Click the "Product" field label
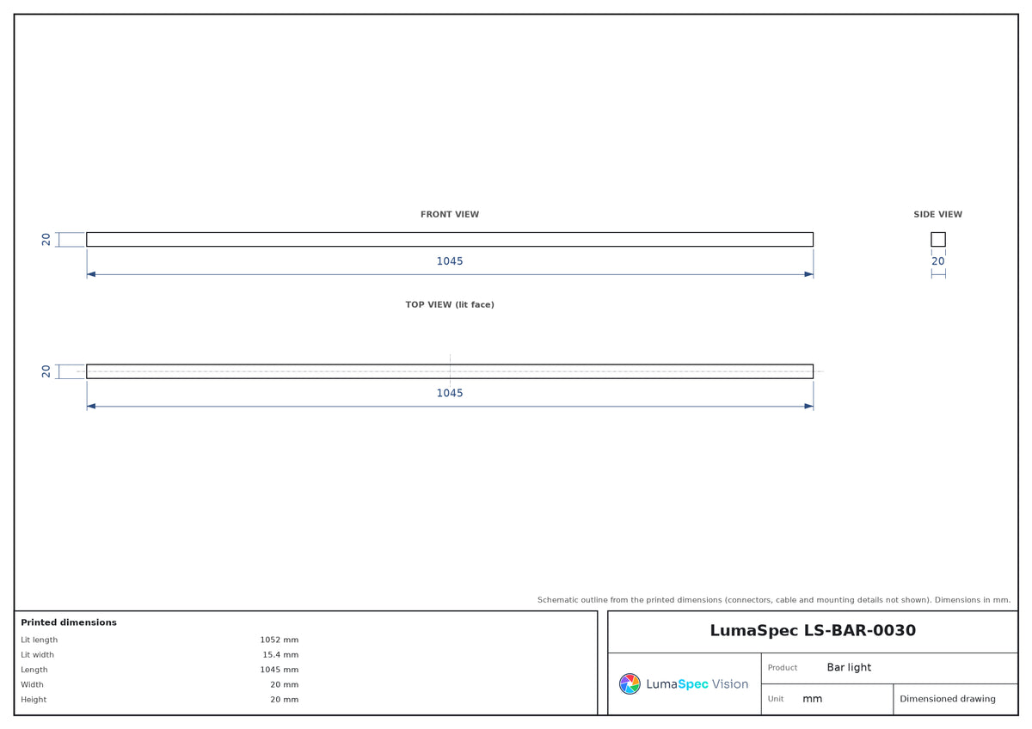Viewport: 1032px width, 729px height. coord(783,668)
